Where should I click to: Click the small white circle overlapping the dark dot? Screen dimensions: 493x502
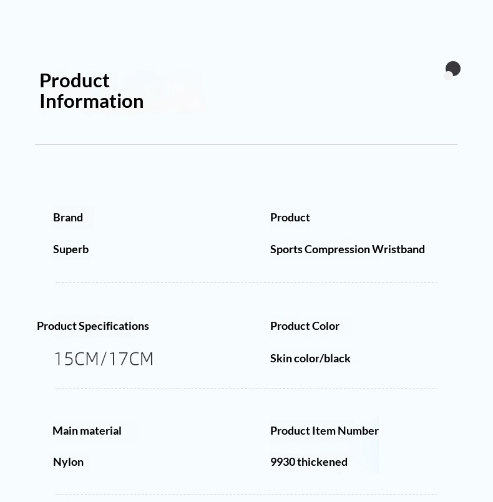coord(448,76)
